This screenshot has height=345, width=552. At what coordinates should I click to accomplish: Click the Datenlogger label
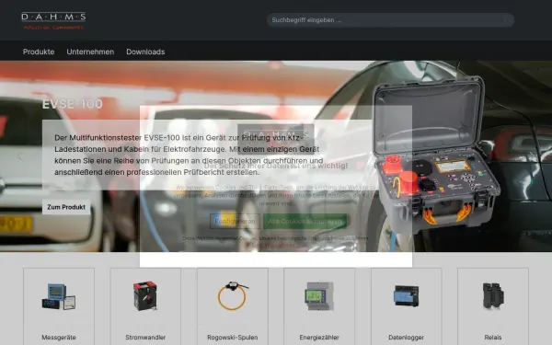406,338
